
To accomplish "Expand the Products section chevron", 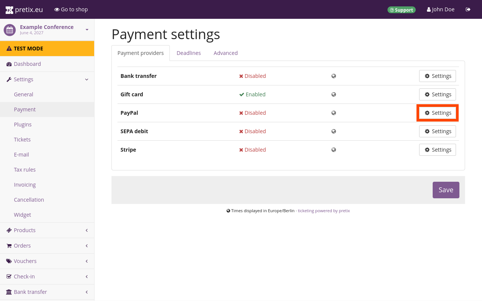I will pos(87,230).
